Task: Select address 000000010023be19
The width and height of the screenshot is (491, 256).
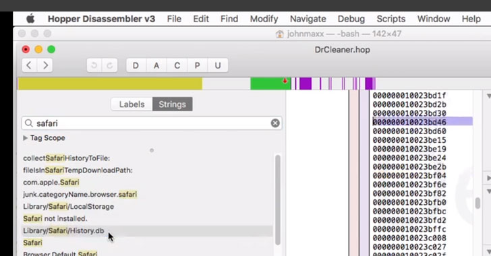Action: (x=409, y=149)
